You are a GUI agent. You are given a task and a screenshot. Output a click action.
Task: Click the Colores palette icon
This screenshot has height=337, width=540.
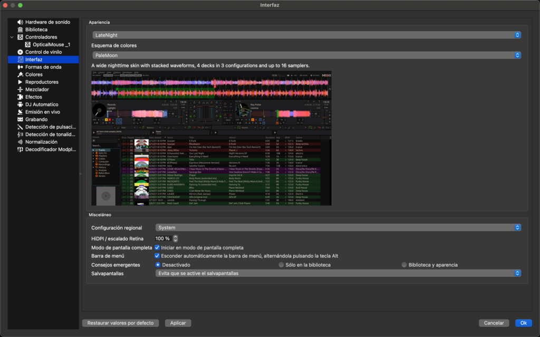click(x=21, y=75)
